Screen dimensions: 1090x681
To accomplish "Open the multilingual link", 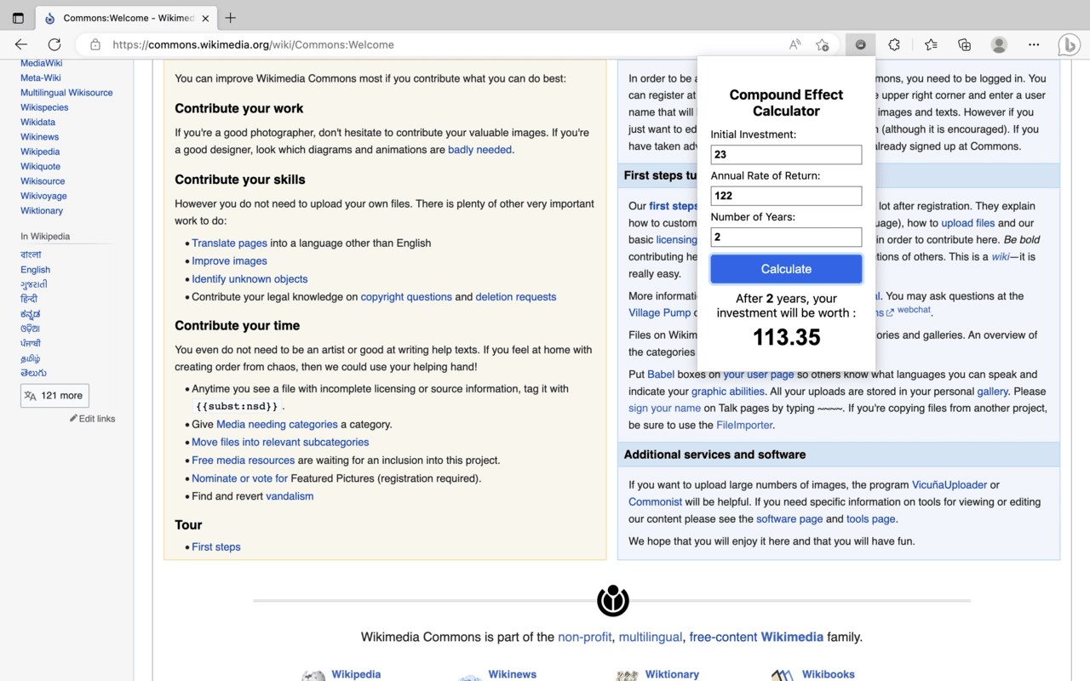I will coord(651,637).
